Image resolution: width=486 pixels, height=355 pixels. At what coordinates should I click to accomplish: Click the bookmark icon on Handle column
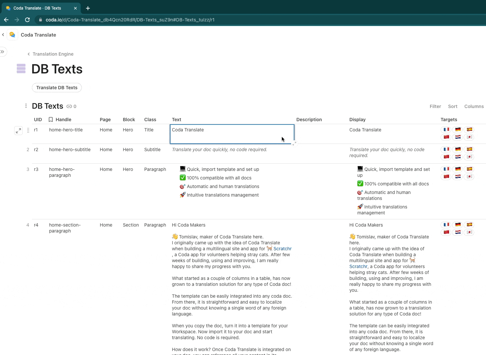[51, 120]
